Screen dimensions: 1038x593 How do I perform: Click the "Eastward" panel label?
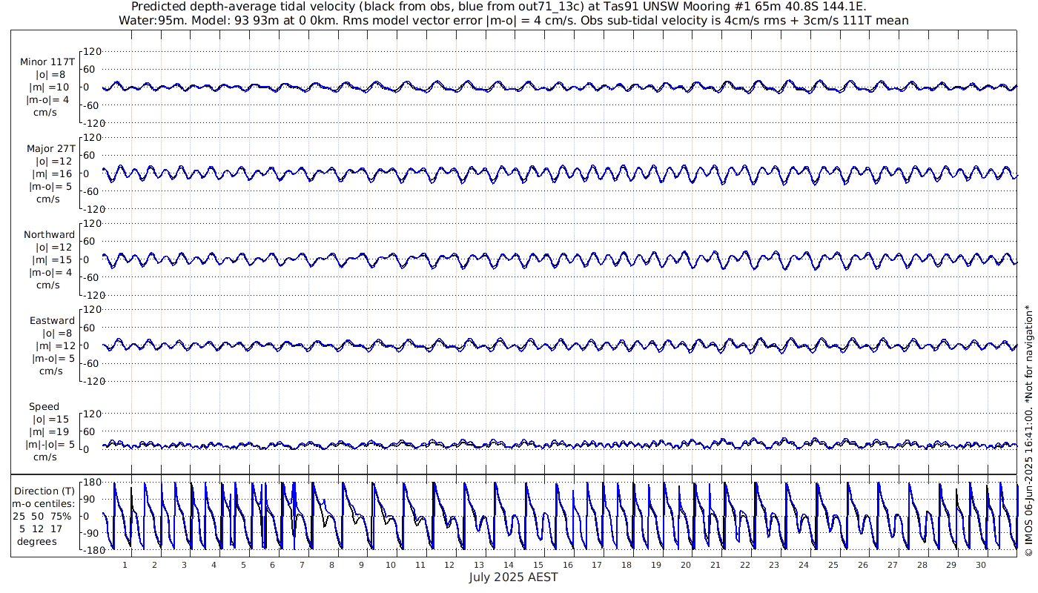click(52, 320)
